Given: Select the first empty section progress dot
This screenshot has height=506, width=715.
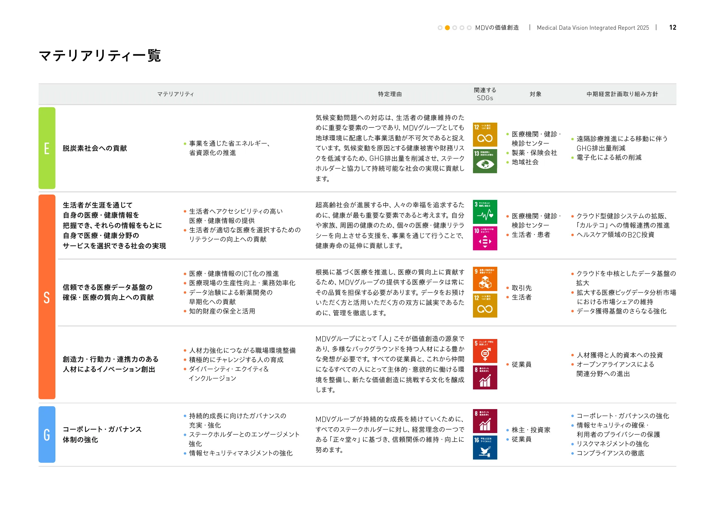Looking at the screenshot, I should tap(440, 28).
